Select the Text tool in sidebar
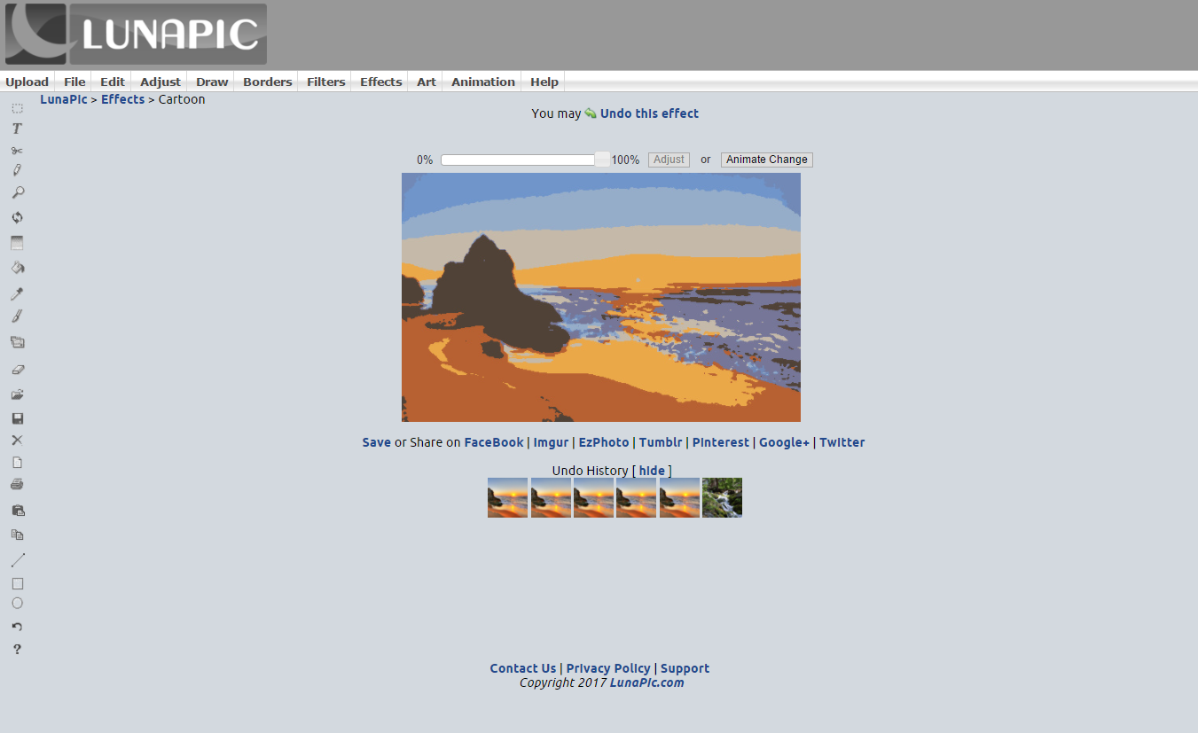1198x733 pixels. click(x=17, y=129)
